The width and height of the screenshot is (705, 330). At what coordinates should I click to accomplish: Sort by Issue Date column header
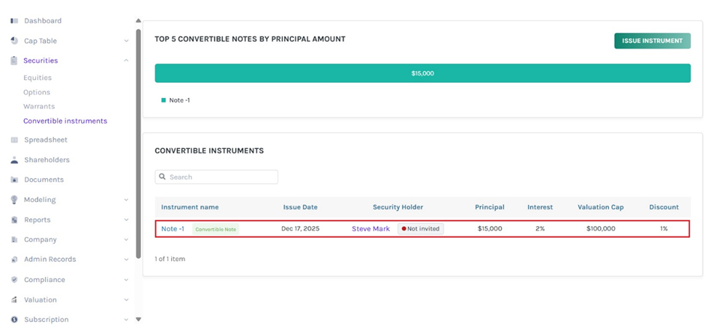(300, 207)
